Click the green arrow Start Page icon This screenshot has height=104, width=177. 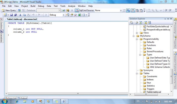tap(80, 15)
